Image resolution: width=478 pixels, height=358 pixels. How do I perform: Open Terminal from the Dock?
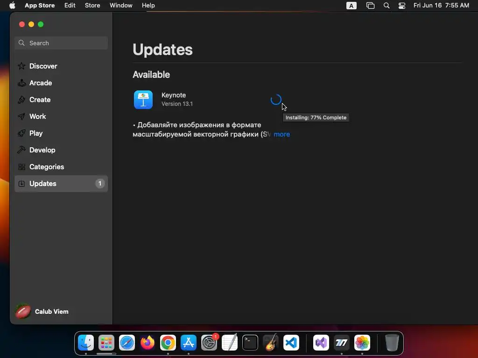click(x=250, y=343)
